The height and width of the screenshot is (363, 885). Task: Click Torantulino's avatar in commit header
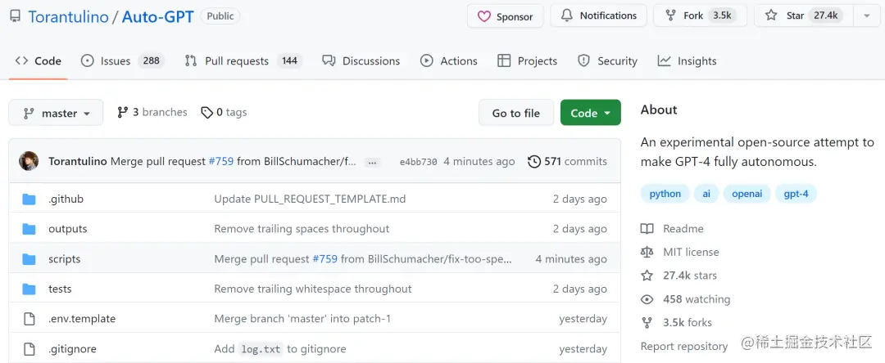tap(29, 161)
